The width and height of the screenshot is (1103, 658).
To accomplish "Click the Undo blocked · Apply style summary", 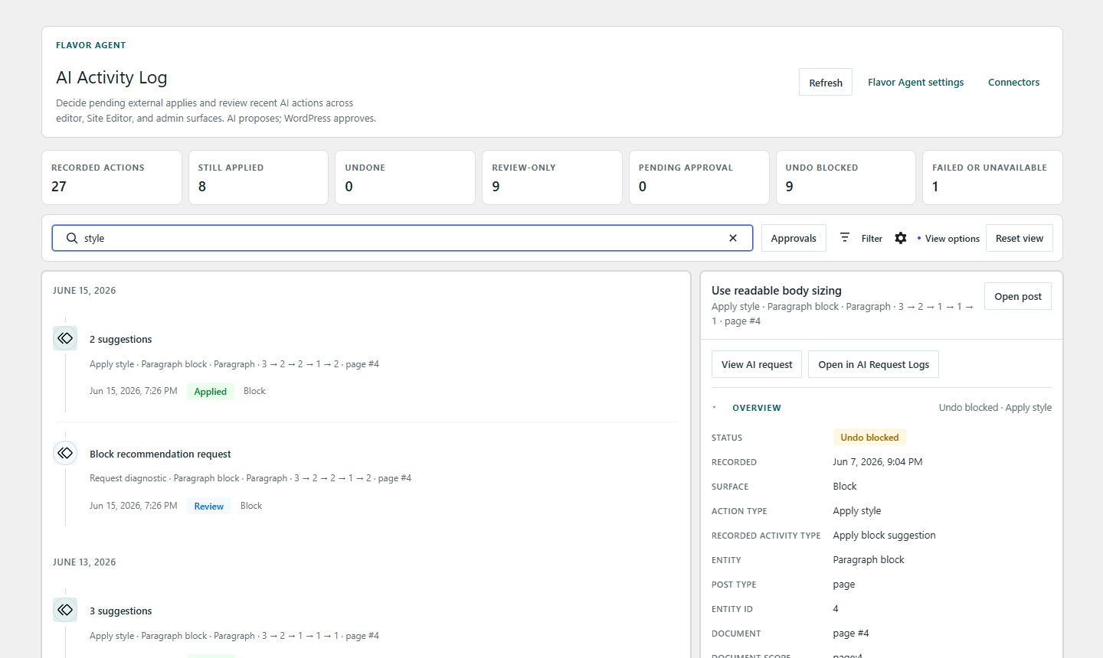I will tap(995, 407).
